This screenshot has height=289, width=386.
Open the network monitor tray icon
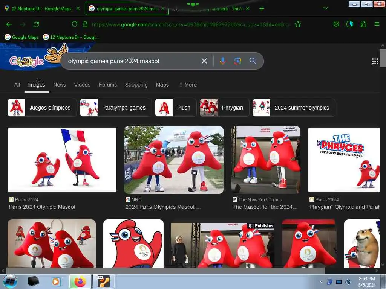(x=339, y=282)
